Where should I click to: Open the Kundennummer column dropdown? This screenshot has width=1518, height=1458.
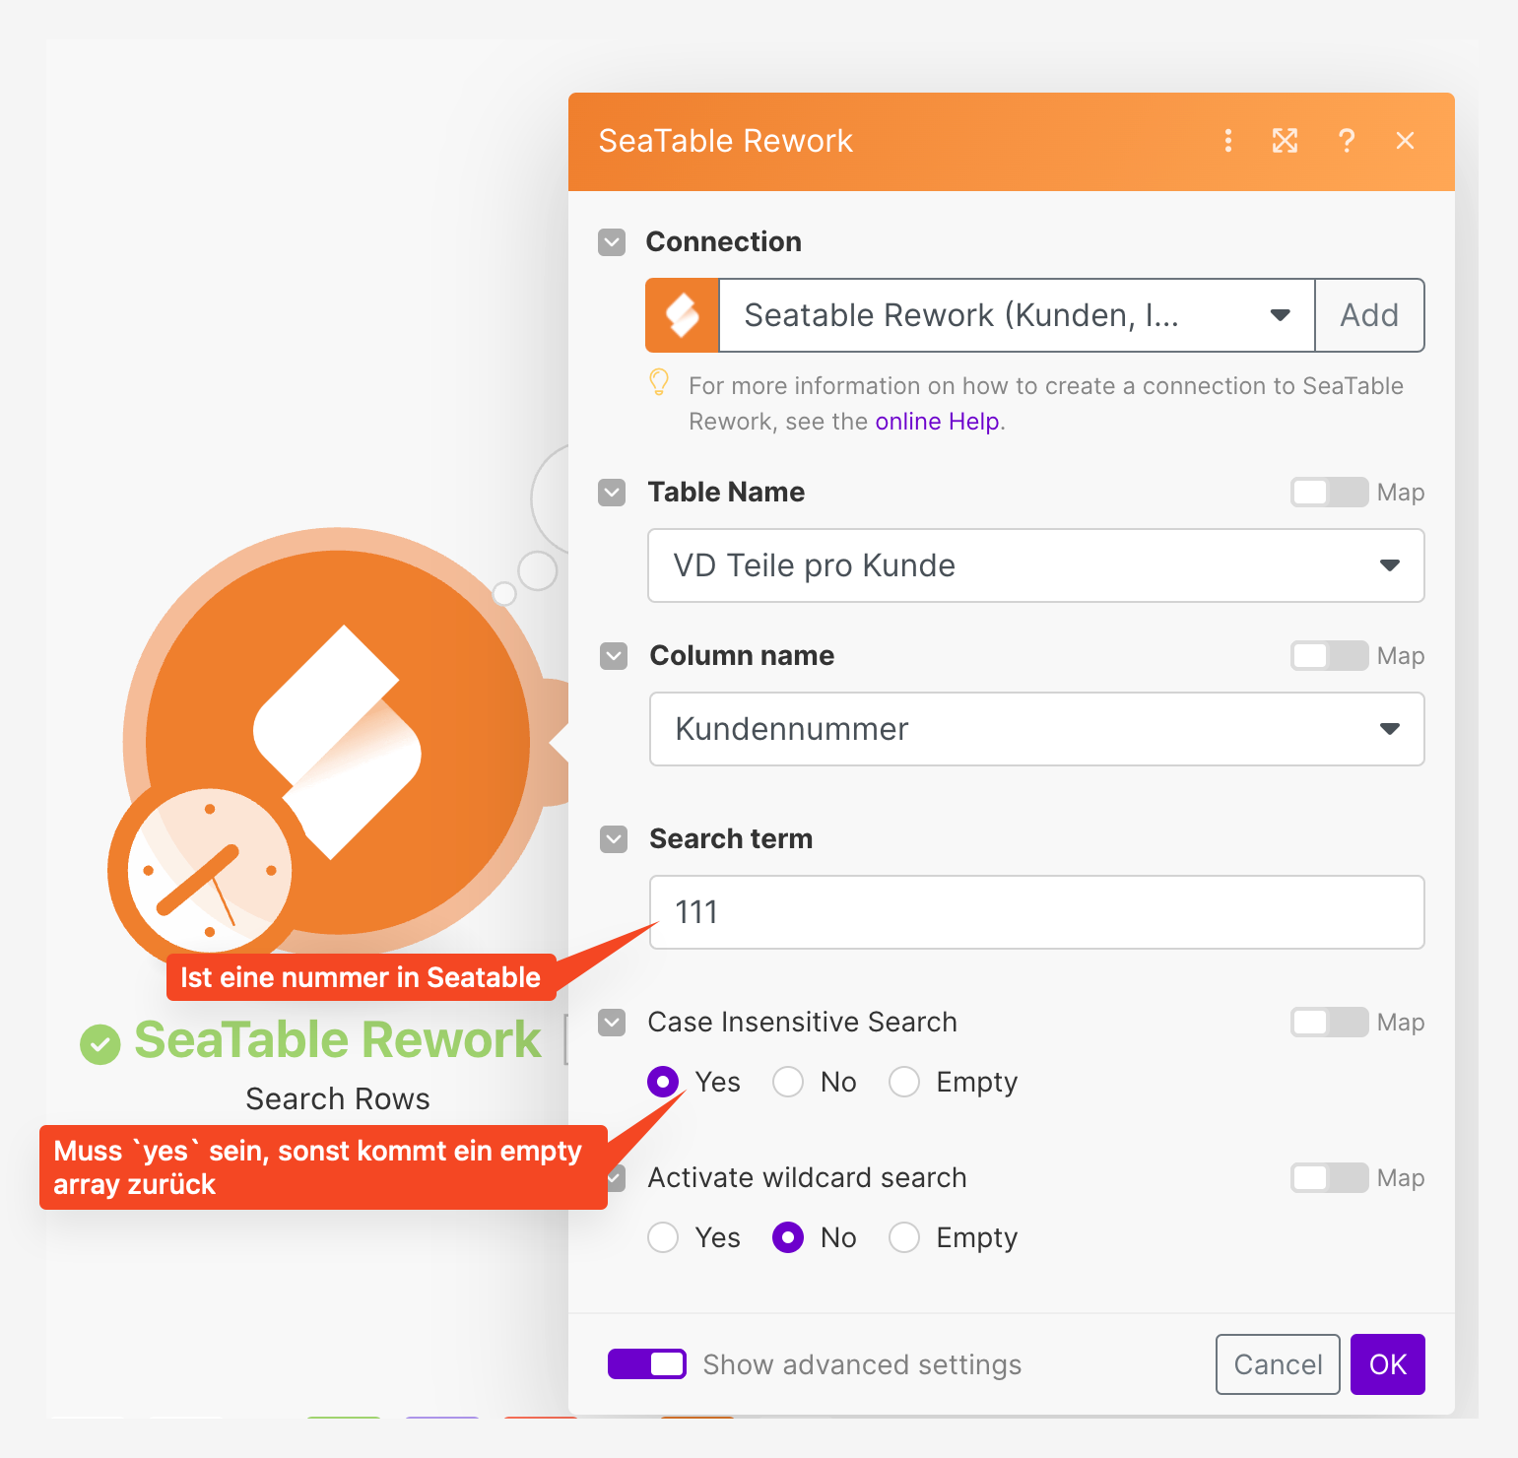click(1037, 729)
